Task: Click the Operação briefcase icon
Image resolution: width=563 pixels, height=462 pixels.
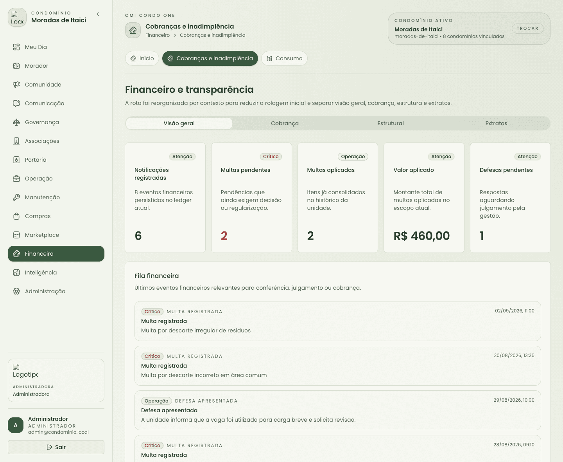Action: pos(16,179)
